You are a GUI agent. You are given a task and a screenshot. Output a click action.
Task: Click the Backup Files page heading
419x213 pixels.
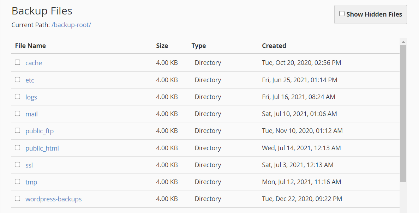[42, 11]
